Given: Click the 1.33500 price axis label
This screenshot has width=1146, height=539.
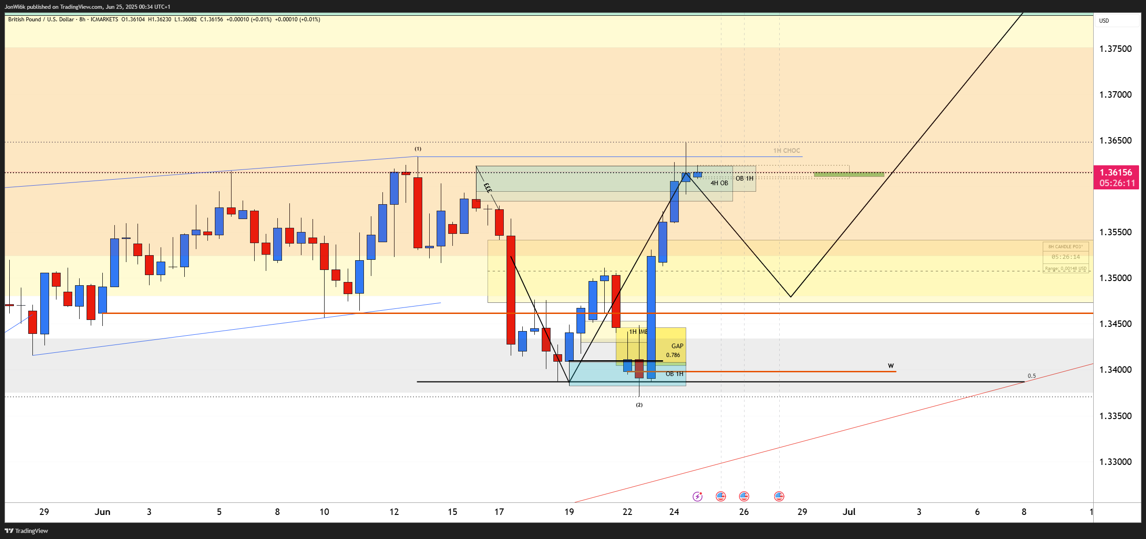Looking at the screenshot, I should [x=1115, y=416].
